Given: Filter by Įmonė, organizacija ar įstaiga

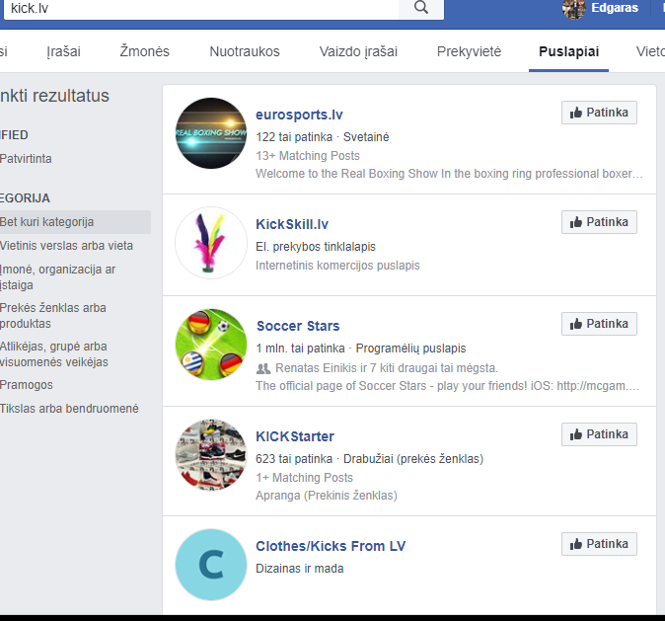Looking at the screenshot, I should (x=57, y=277).
